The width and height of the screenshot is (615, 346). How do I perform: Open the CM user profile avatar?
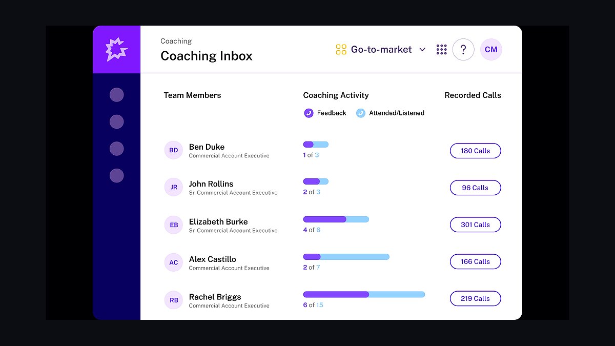491,50
